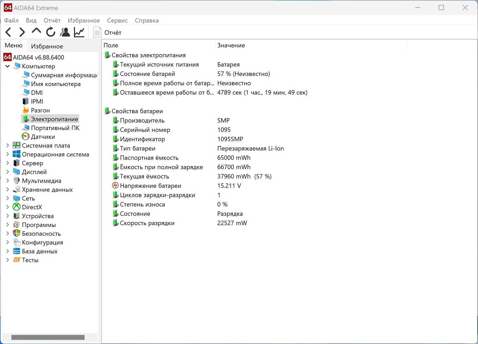Image resolution: width=478 pixels, height=344 pixels.
Task: Click the speaker icon for Мультимедиа
Action: 17,181
